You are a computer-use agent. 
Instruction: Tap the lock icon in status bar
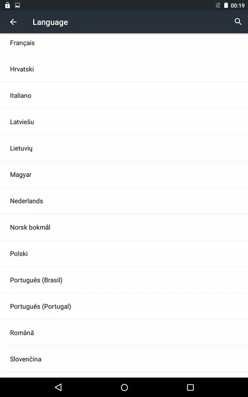7,5
